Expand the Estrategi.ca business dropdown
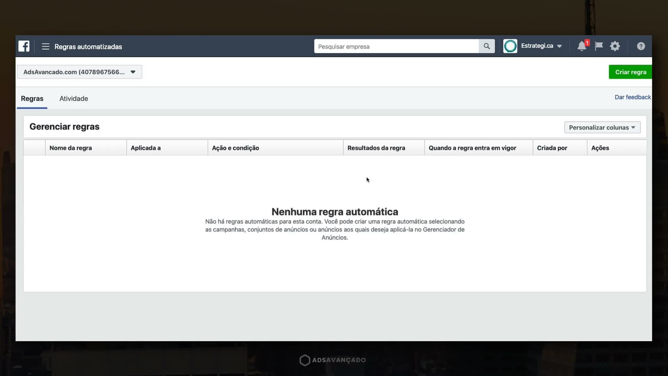Image resolution: width=668 pixels, height=376 pixels. [559, 46]
